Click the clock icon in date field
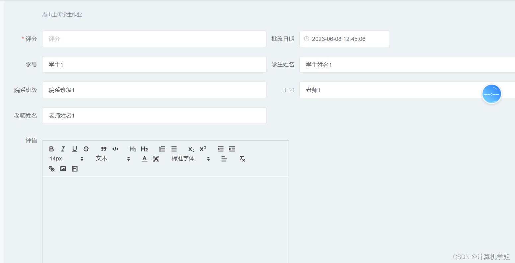This screenshot has width=515, height=263. 307,39
